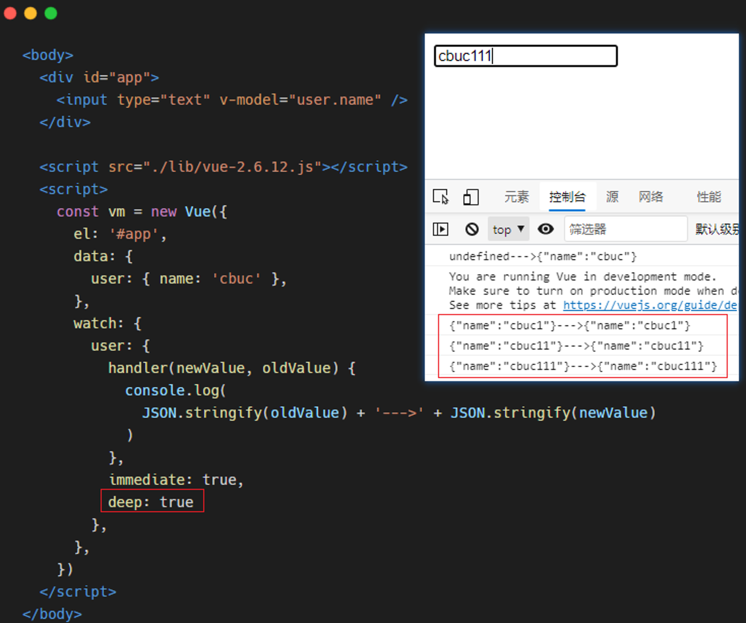Toggle the live expression eye icon

(x=545, y=229)
